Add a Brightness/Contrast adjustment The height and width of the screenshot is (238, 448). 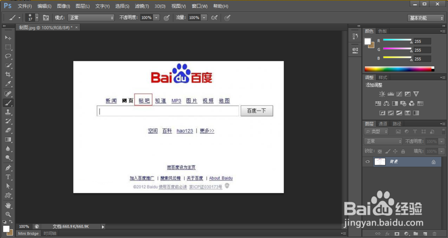382,94
